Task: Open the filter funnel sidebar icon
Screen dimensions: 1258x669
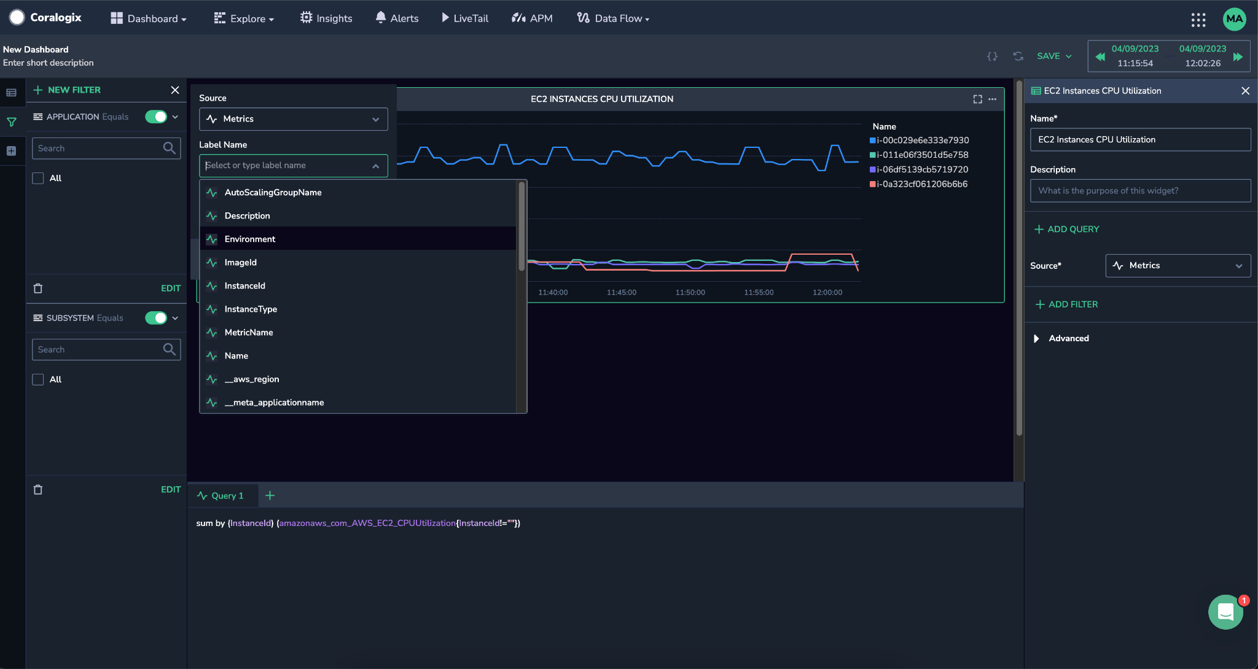Action: tap(11, 122)
